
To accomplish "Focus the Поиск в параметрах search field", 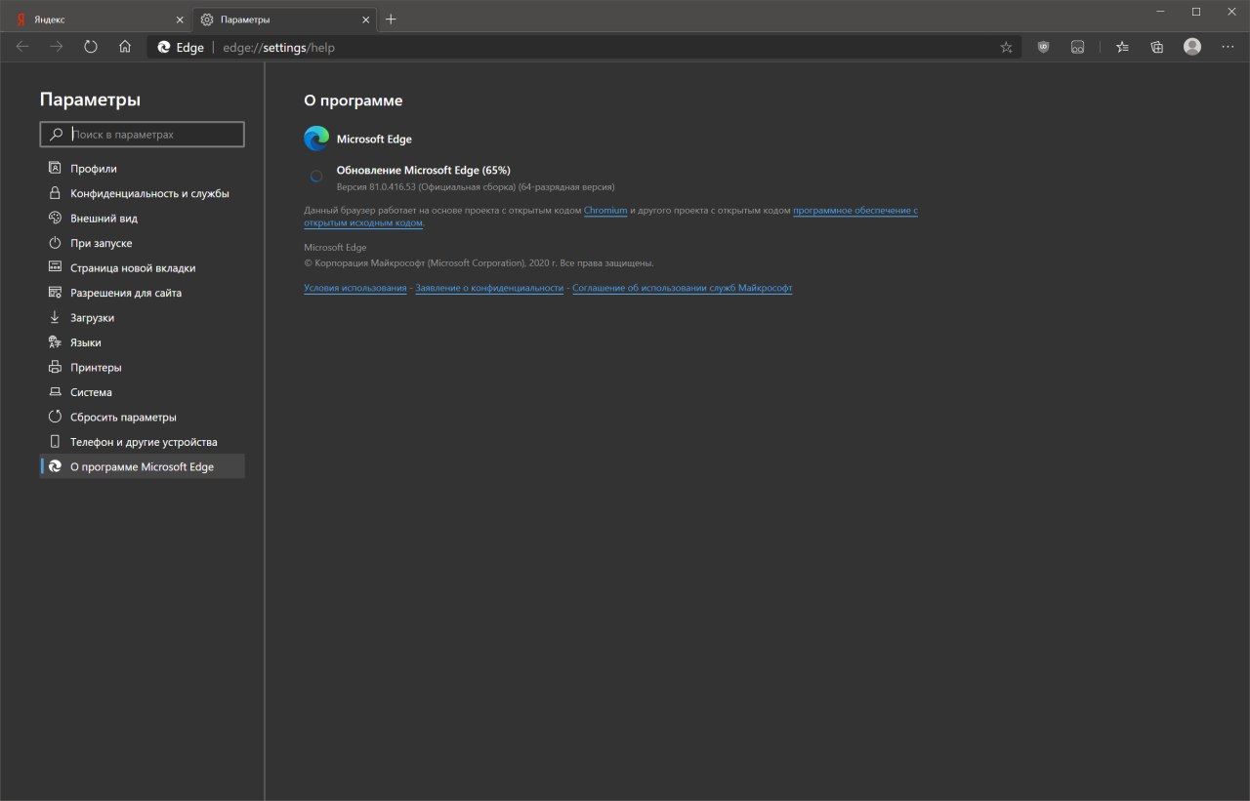I will pyautogui.click(x=143, y=135).
